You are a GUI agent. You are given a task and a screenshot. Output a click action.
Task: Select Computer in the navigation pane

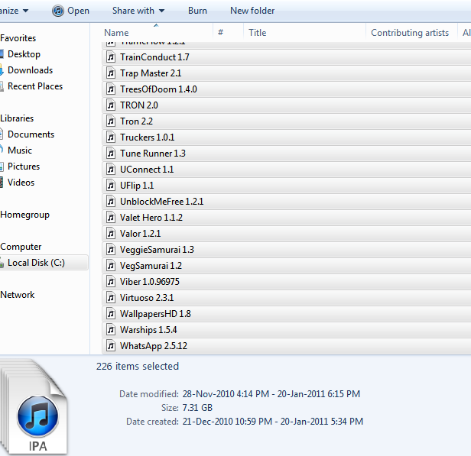pyautogui.click(x=21, y=247)
